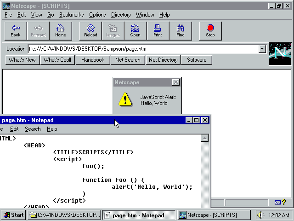
Task: Open the Window menu in Netscape
Action: point(145,15)
